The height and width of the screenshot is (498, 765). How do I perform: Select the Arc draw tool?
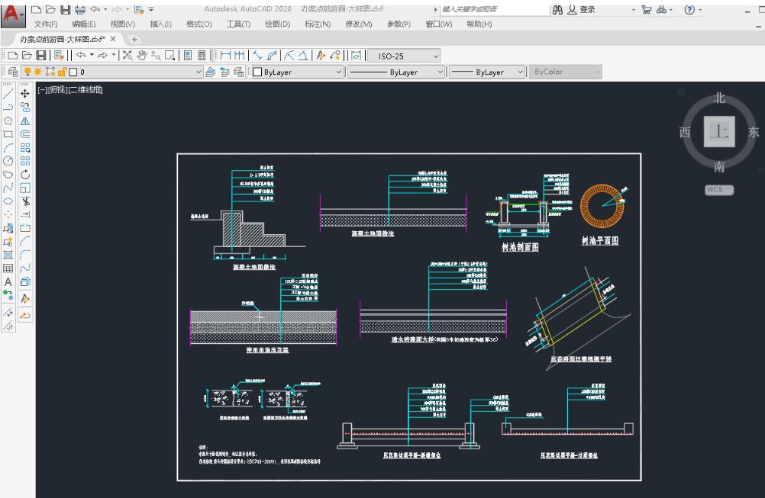(x=8, y=147)
